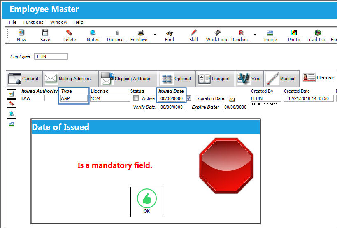Click the ELBIN CENISEV name text
Image resolution: width=337 pixels, height=228 pixels.
(264, 104)
